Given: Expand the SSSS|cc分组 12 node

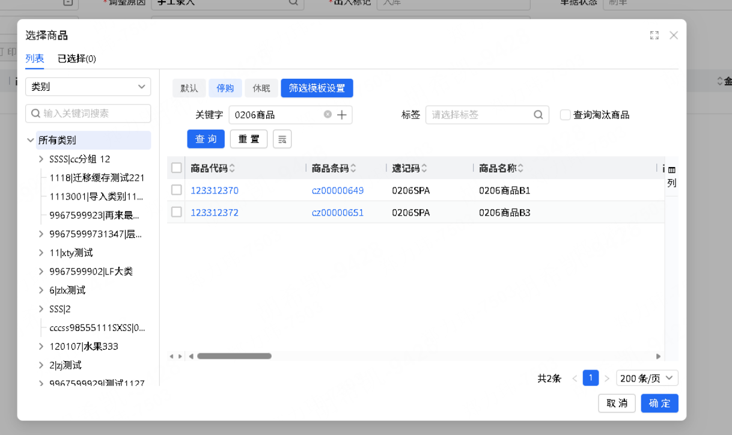Looking at the screenshot, I should point(41,159).
